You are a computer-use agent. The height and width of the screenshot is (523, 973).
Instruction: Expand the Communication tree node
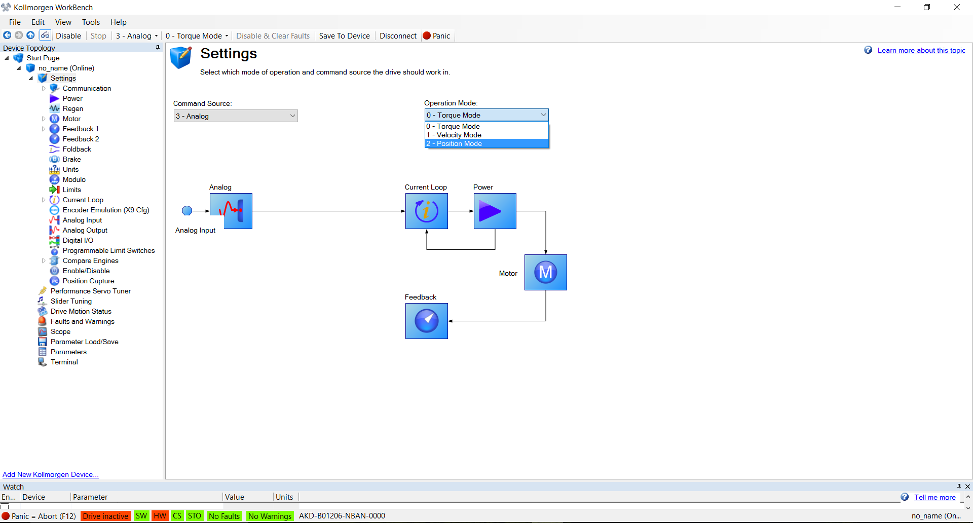[44, 88]
